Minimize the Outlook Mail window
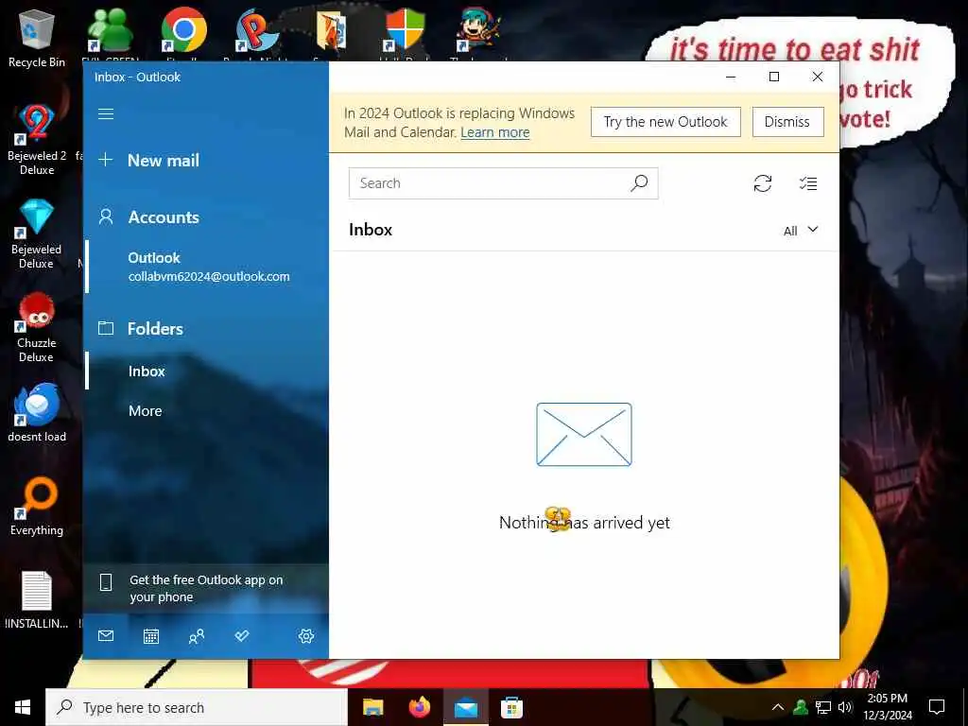The image size is (968, 726). [x=731, y=77]
